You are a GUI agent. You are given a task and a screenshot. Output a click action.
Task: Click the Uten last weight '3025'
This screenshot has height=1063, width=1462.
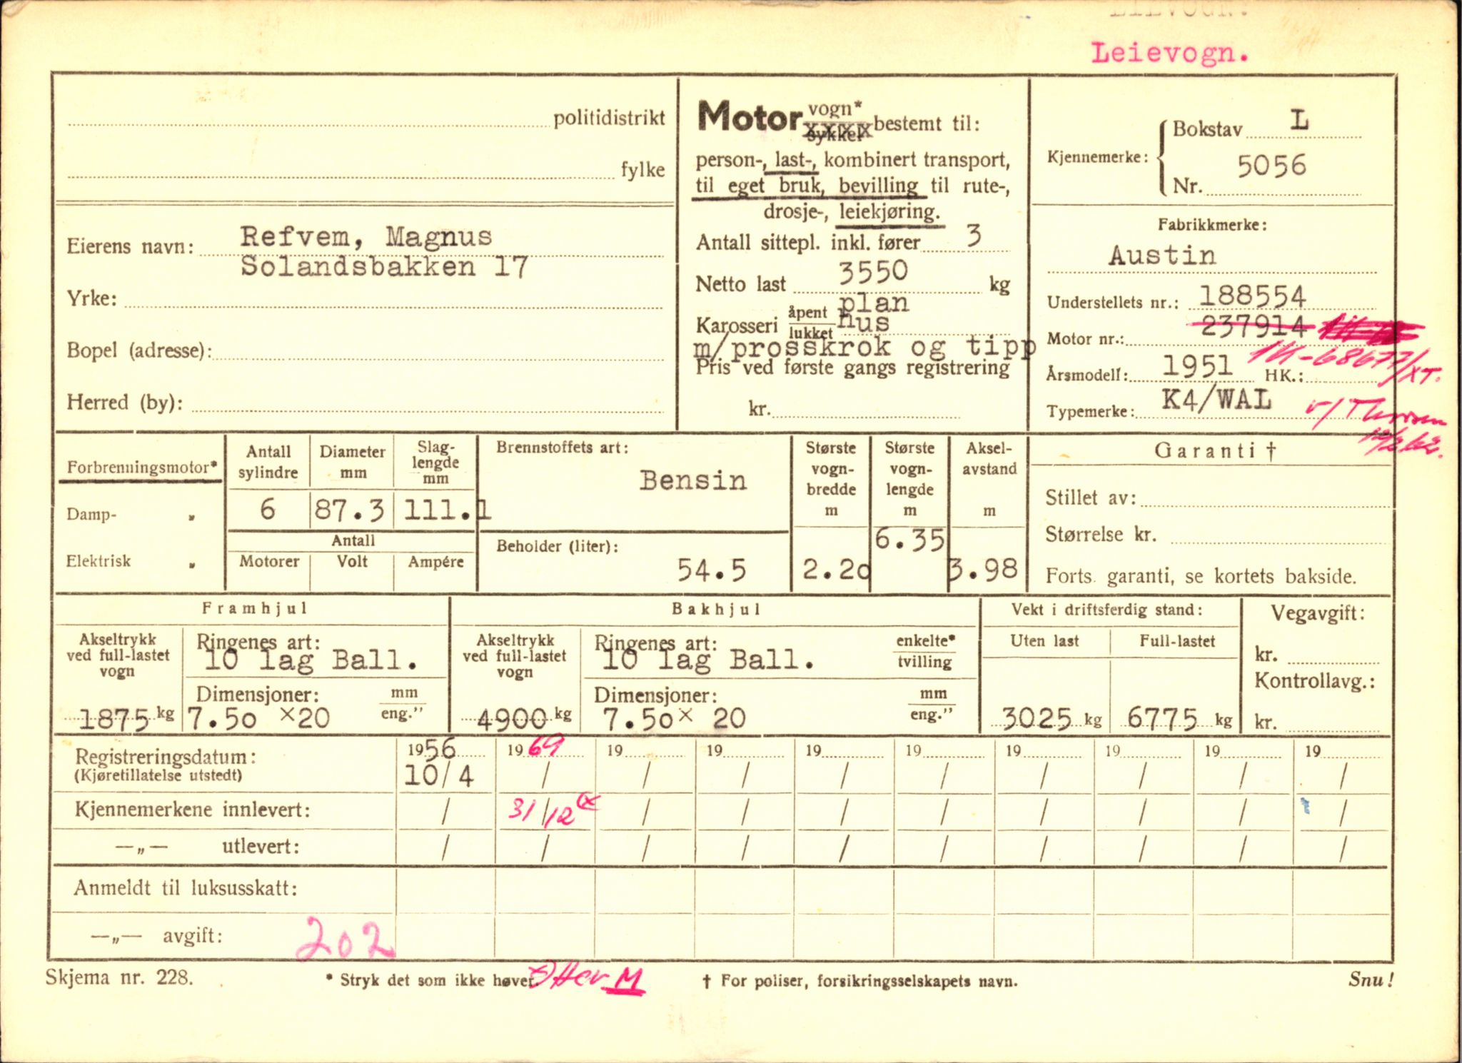point(1037,718)
